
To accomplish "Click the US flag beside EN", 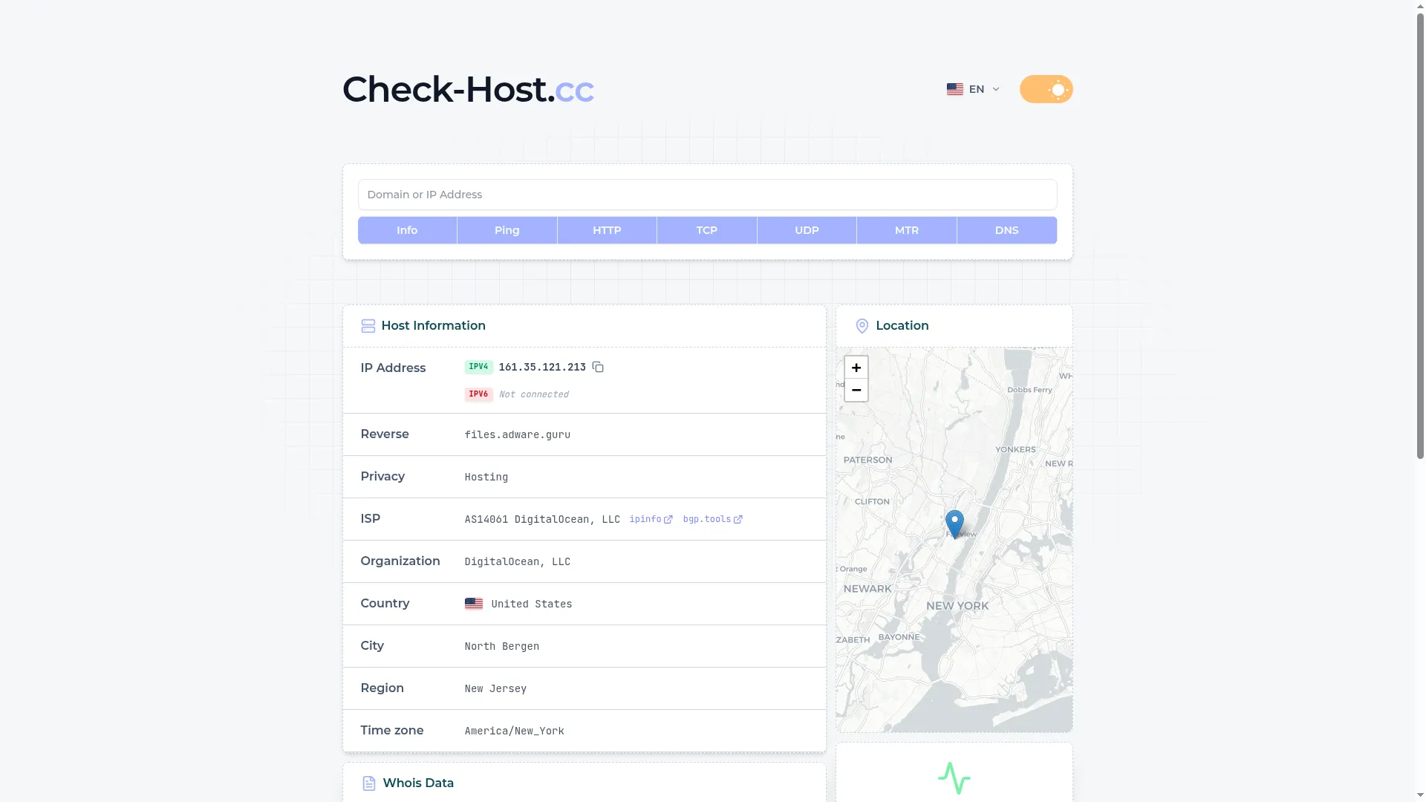I will click(955, 89).
